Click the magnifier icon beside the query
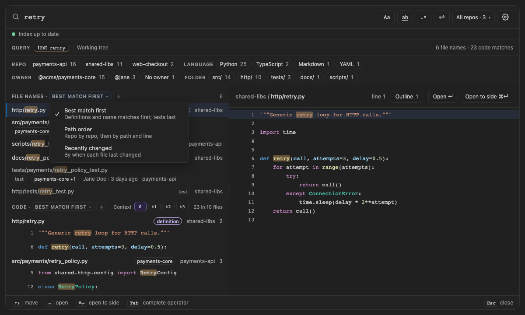 [16, 17]
